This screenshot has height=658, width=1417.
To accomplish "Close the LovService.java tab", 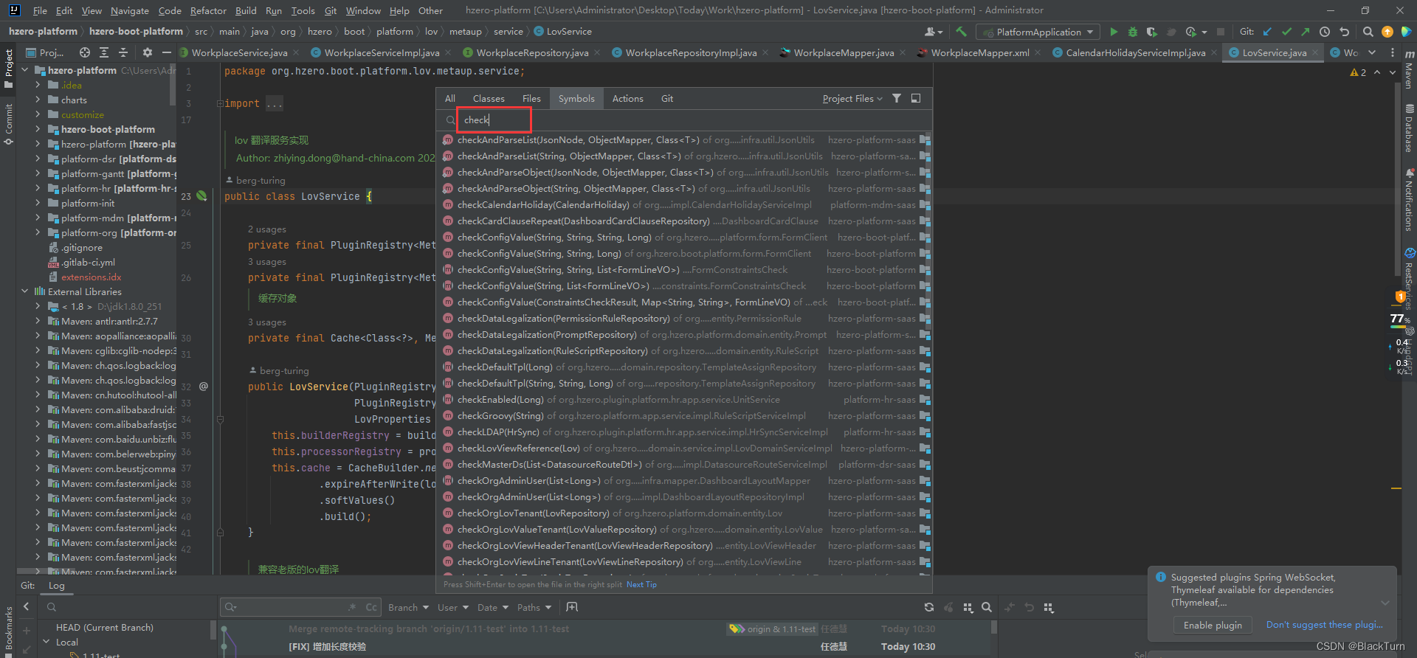I will coord(1315,53).
